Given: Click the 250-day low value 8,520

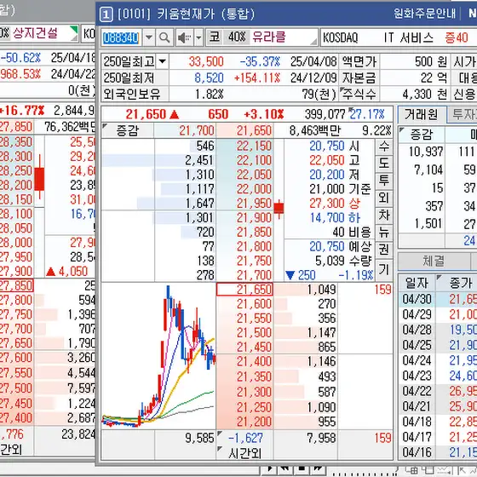Looking at the screenshot, I should tap(209, 78).
